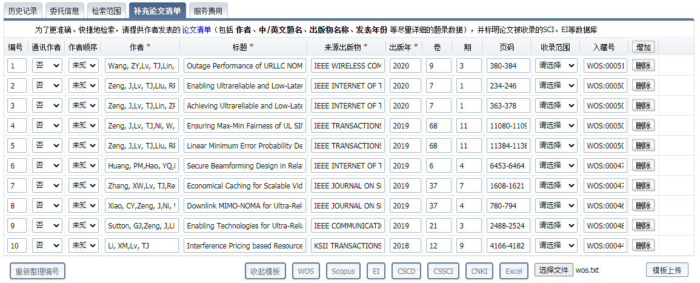Delete row 10 with 删除 button
Screen dimensions: 700x283
(643, 245)
